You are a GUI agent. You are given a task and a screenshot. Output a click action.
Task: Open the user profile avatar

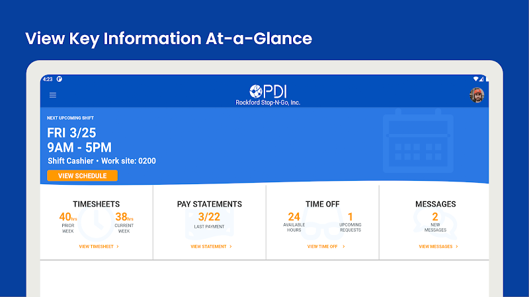pos(477,95)
